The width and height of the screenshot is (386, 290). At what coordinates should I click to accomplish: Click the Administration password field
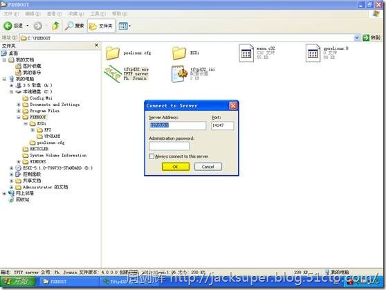pyautogui.click(x=169, y=146)
